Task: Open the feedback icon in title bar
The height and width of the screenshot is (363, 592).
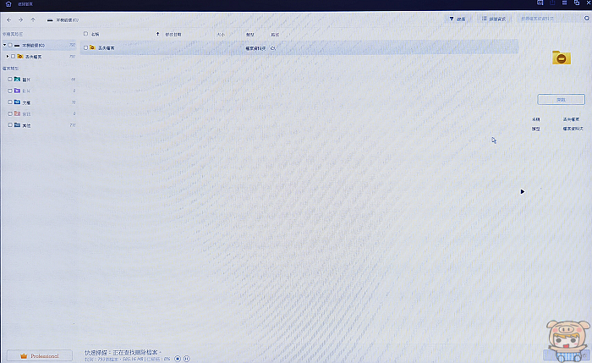Action: [x=538, y=4]
